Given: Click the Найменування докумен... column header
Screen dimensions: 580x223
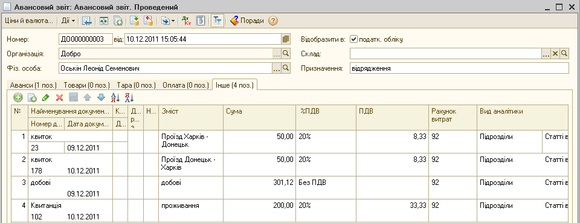Looking at the screenshot, I should tap(70, 111).
